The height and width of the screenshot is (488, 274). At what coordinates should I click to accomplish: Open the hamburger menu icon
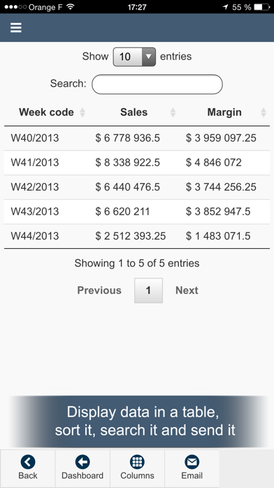pos(16,28)
